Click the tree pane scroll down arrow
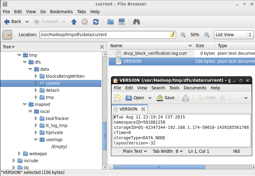 coord(104,167)
